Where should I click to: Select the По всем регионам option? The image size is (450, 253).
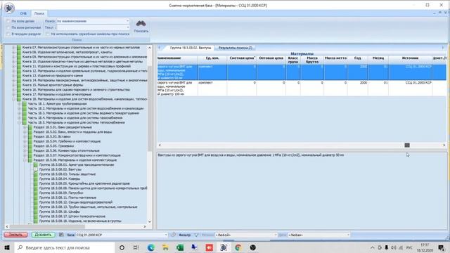tap(8, 27)
